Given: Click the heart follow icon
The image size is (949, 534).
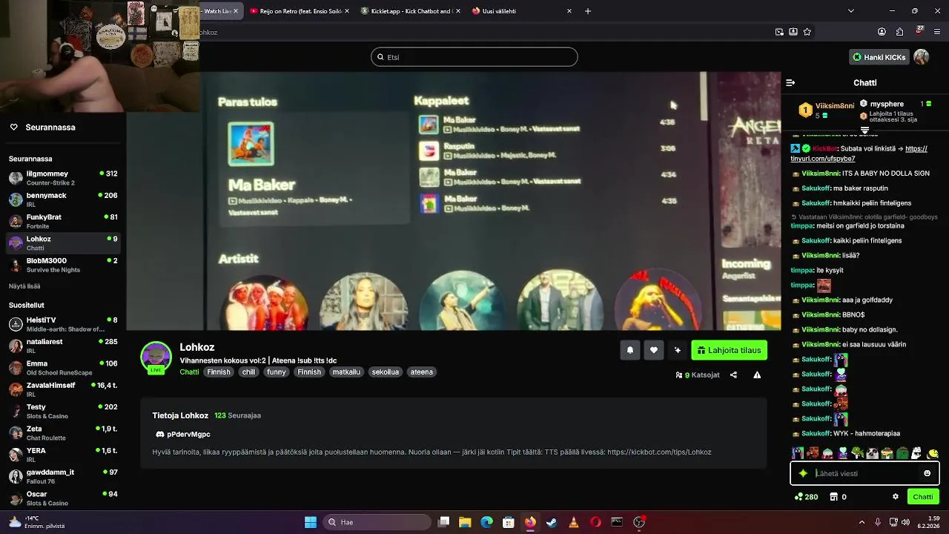Looking at the screenshot, I should point(653,350).
